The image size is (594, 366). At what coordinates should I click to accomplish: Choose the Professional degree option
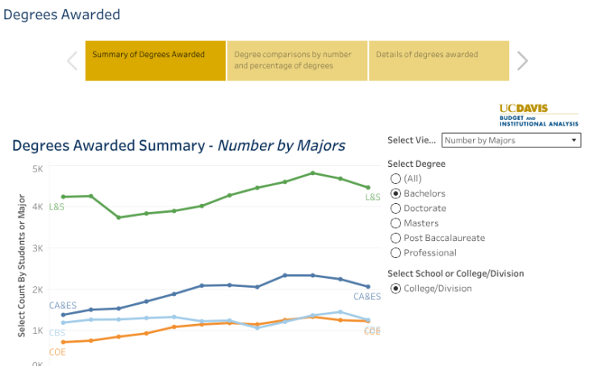pyautogui.click(x=395, y=252)
